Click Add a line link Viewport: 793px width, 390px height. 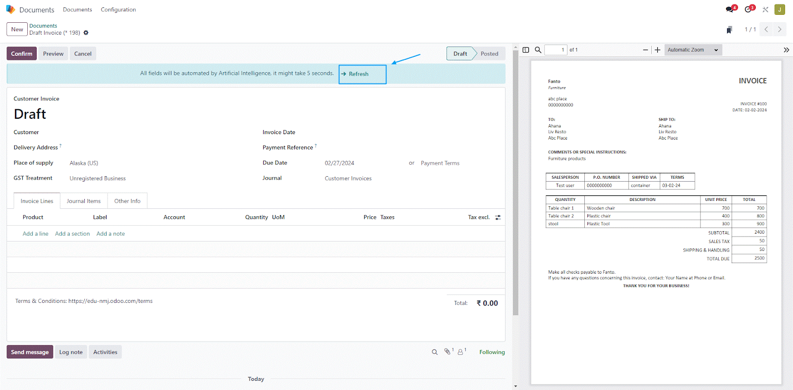coord(36,234)
